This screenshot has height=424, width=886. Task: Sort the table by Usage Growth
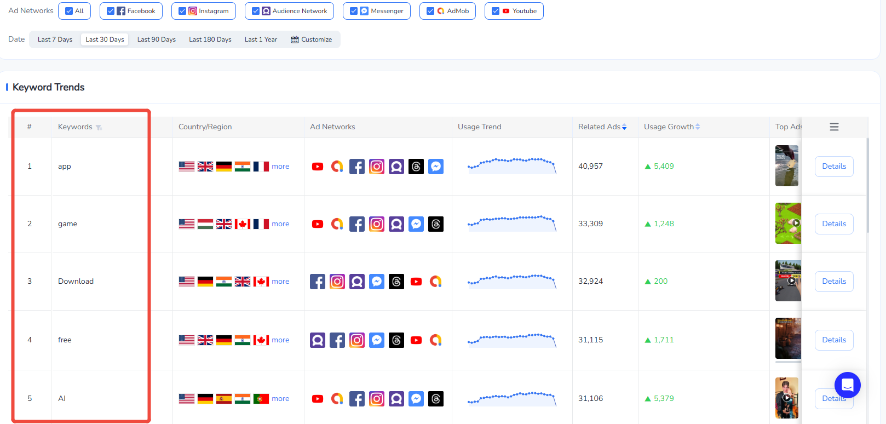pyautogui.click(x=698, y=127)
